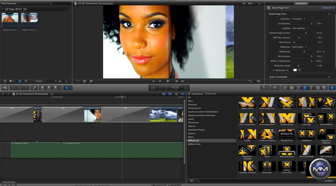Click the Reflection Color white swatch
Image resolution: width=336 pixels, height=186 pixels.
[x=295, y=70]
